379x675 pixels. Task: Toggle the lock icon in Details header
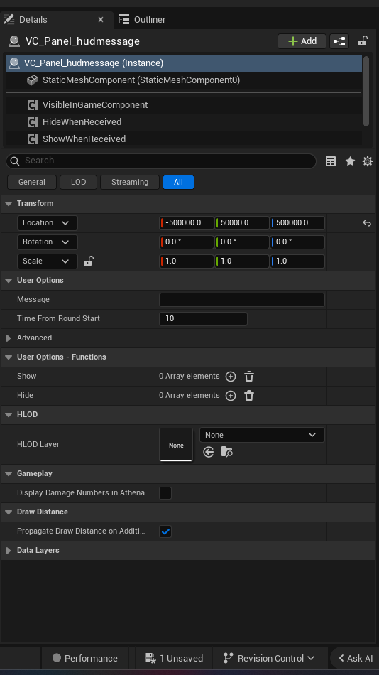pos(362,41)
